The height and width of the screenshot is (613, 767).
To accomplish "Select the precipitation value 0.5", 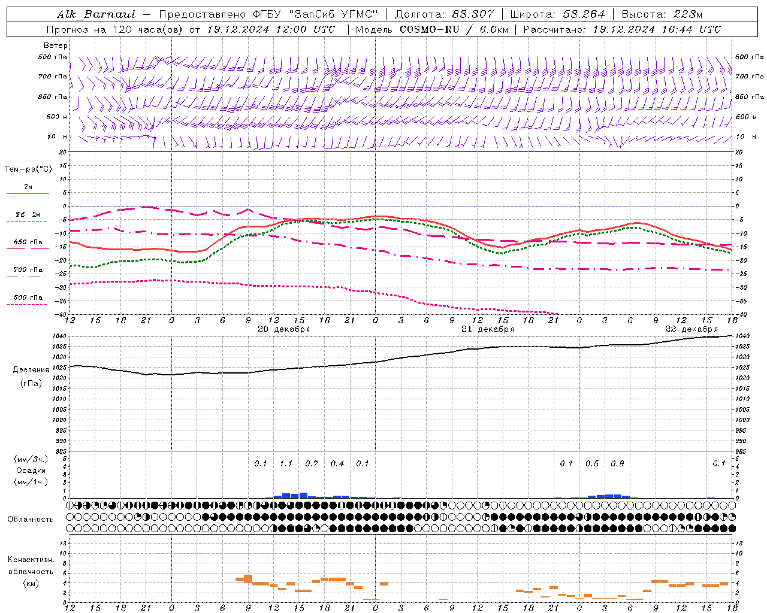I will click(592, 464).
